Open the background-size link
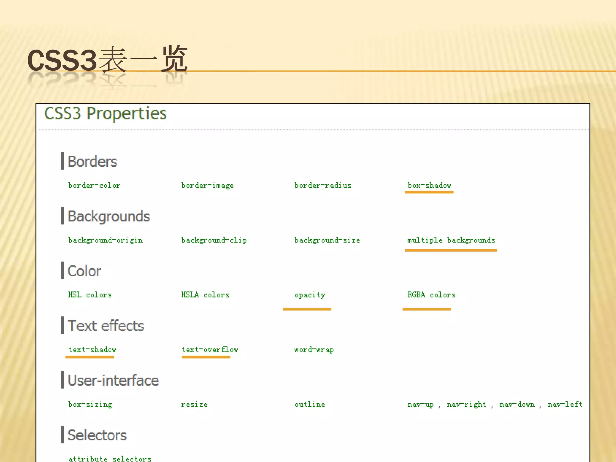 327,240
